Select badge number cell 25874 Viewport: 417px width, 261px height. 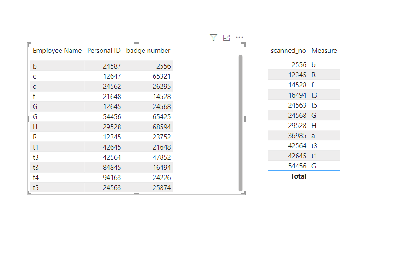point(162,187)
